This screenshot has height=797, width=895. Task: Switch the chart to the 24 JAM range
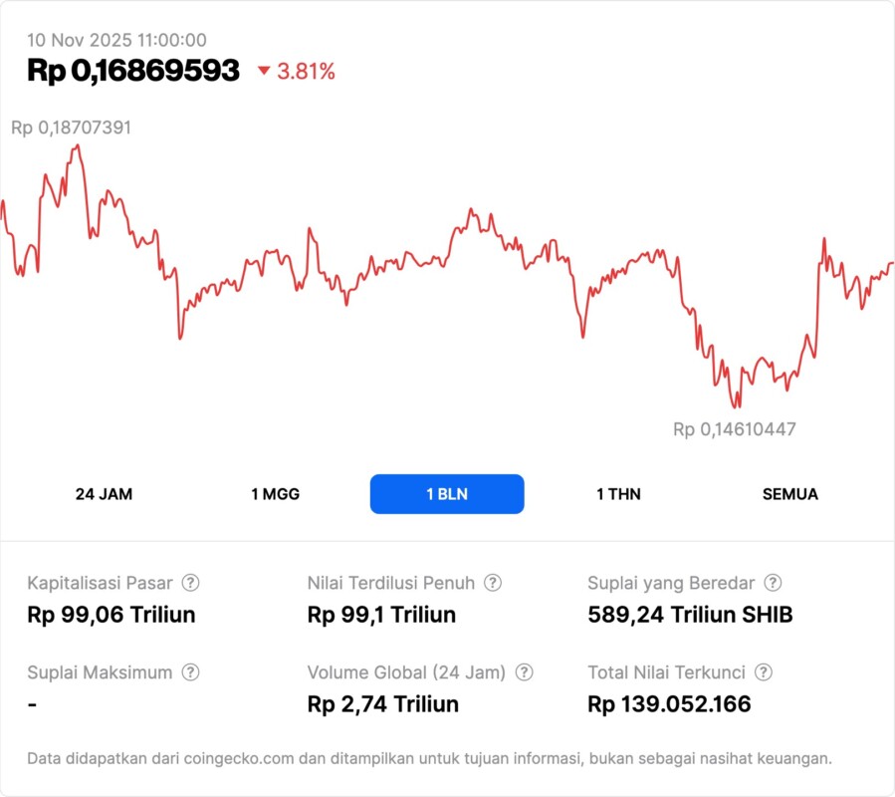104,494
